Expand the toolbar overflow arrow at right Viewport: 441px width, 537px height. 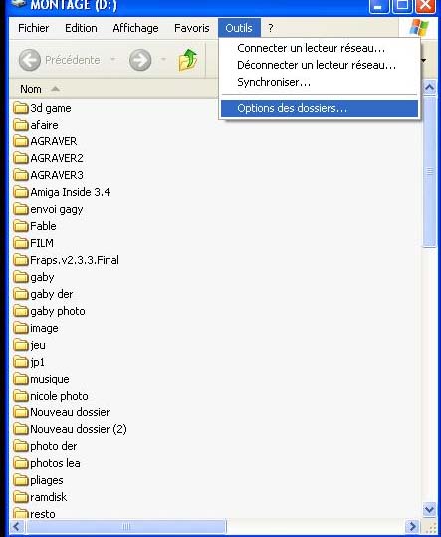423,60
